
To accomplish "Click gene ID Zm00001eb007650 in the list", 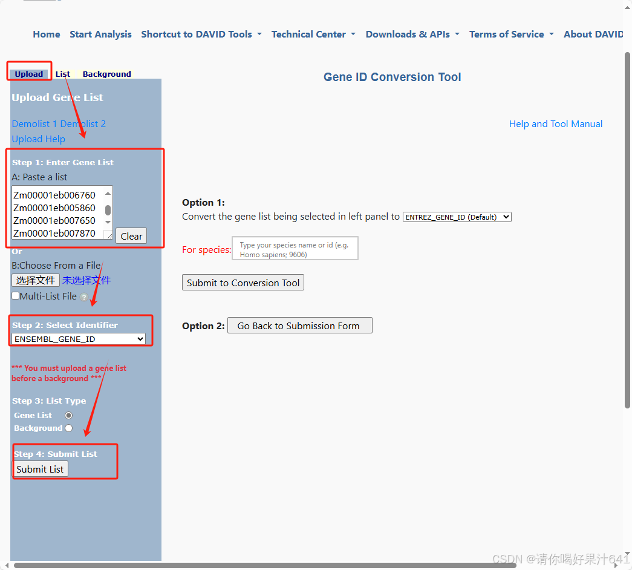I will click(x=54, y=221).
